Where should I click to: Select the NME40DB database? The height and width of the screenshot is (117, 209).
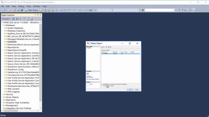(12, 42)
